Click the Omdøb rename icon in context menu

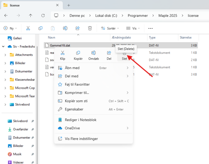click(x=94, y=53)
